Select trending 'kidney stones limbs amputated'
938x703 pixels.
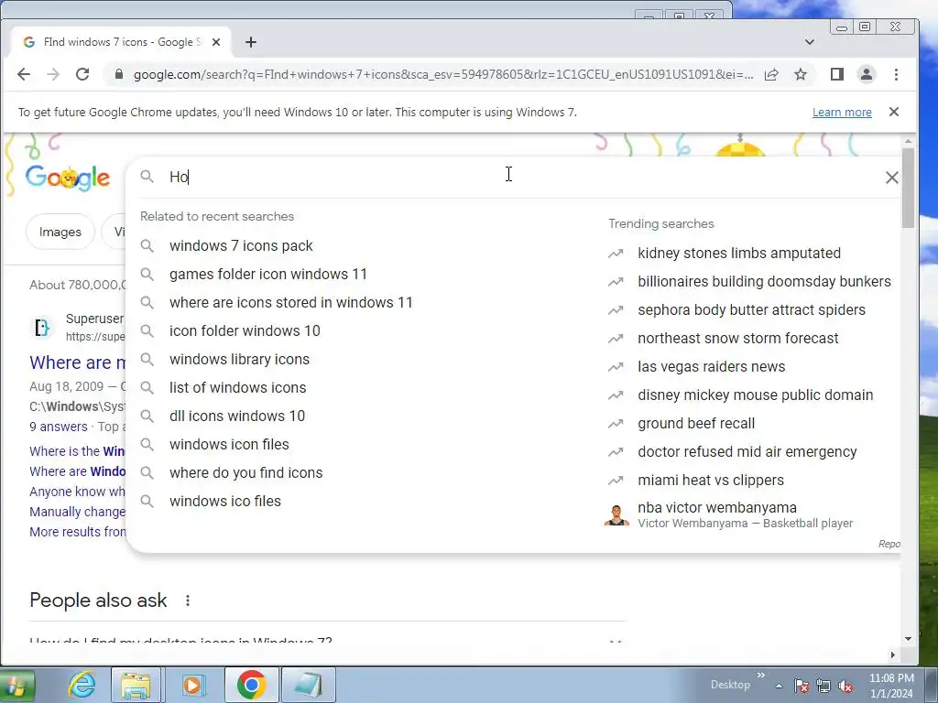[x=739, y=253]
